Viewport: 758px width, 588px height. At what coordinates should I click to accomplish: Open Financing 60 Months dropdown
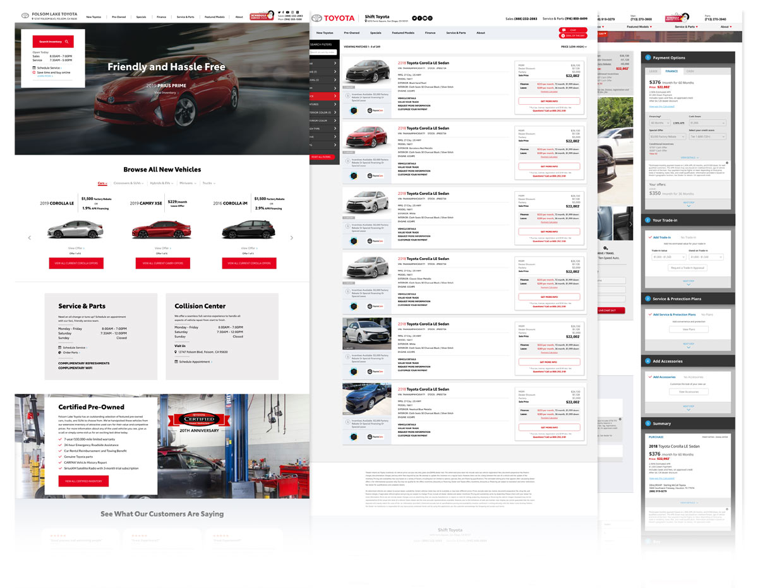[659, 123]
